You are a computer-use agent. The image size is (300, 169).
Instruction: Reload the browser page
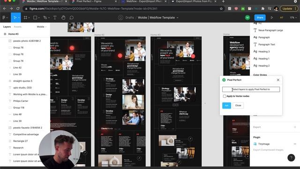point(18,8)
